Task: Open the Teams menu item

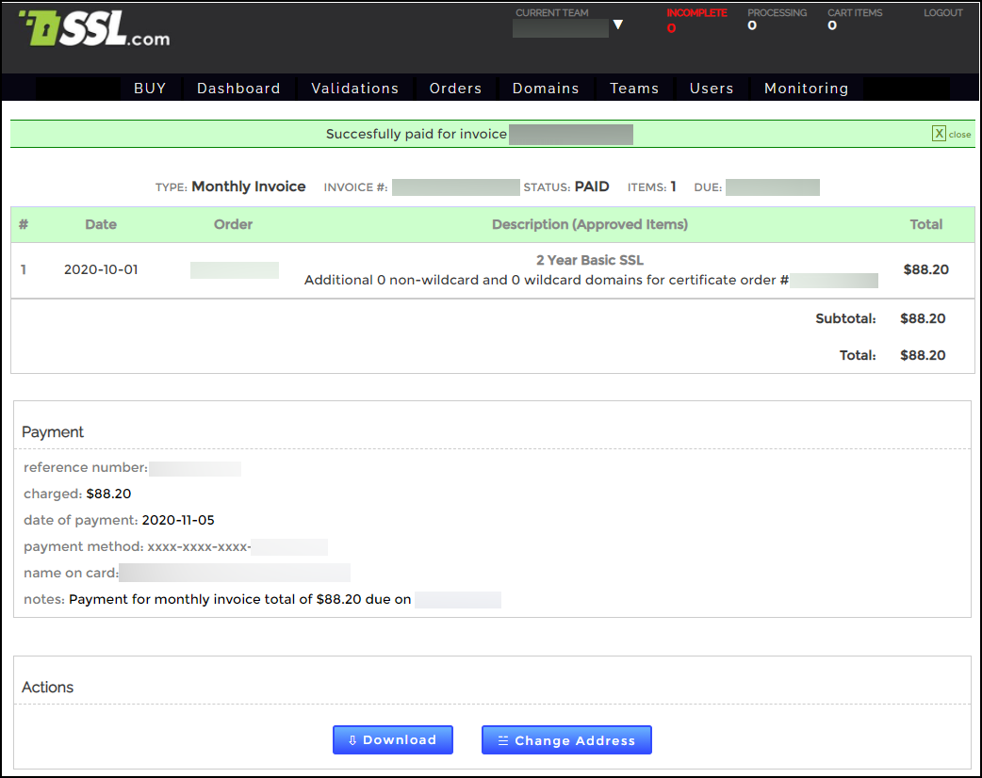Action: tap(634, 89)
